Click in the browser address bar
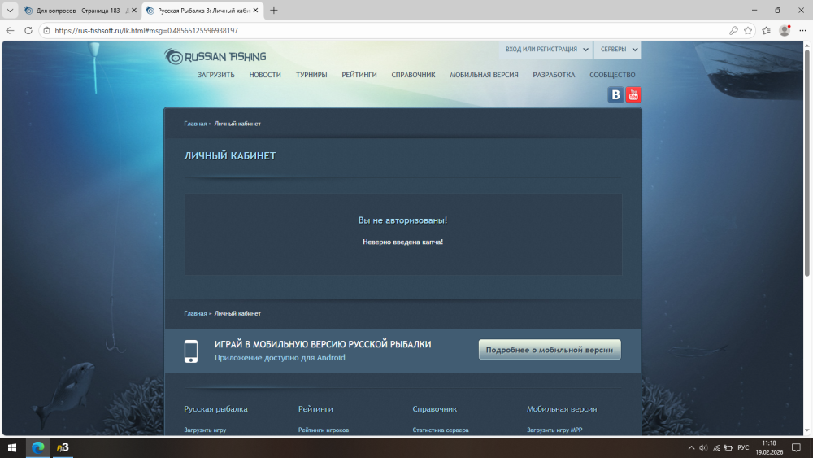 pyautogui.click(x=366, y=30)
